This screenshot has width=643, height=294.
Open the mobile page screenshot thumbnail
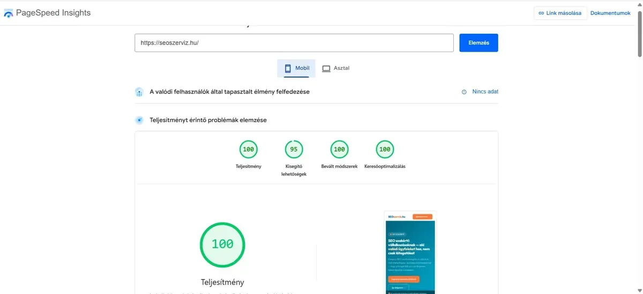[410, 252]
